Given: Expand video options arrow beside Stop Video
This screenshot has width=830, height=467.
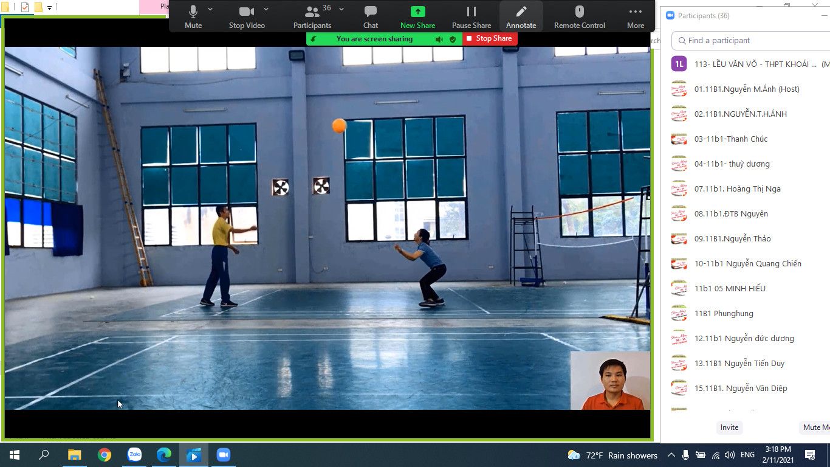Looking at the screenshot, I should tap(266, 9).
